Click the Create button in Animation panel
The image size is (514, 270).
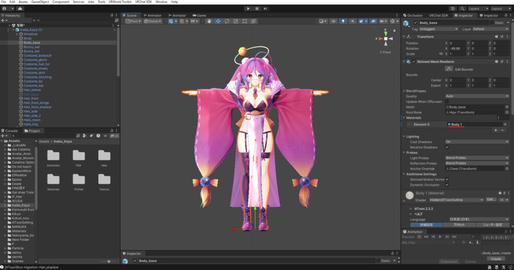tap(495, 259)
